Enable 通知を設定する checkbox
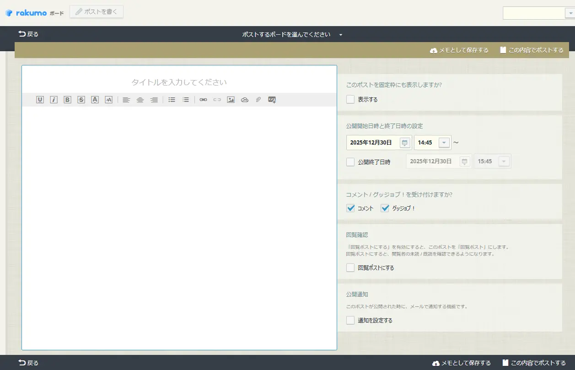The height and width of the screenshot is (370, 575). coord(350,320)
